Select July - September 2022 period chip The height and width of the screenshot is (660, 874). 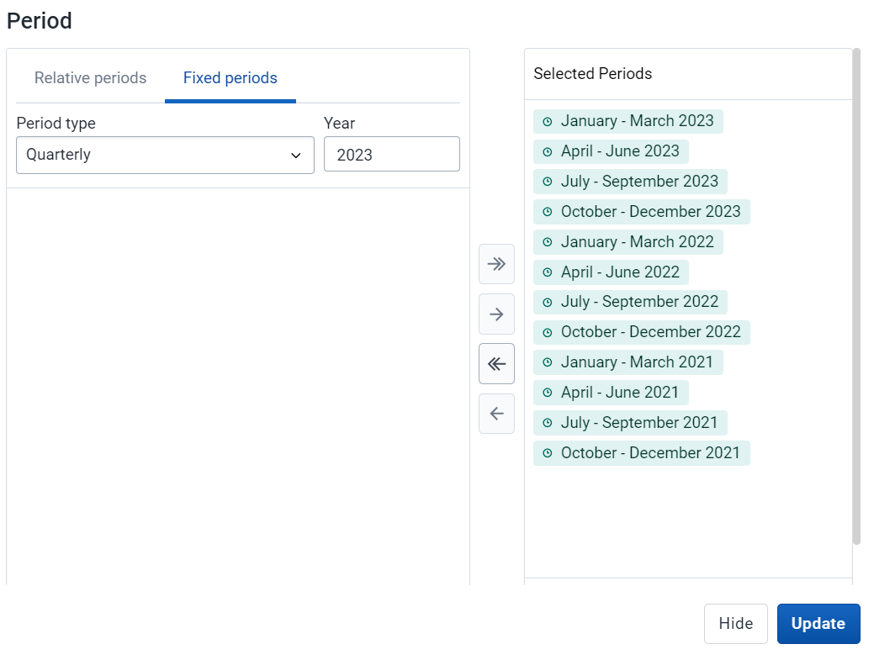point(630,302)
